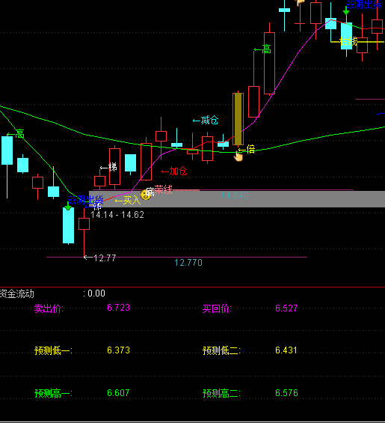
Task: Click the yellow smiley face bottom icon
Action: pos(145,195)
